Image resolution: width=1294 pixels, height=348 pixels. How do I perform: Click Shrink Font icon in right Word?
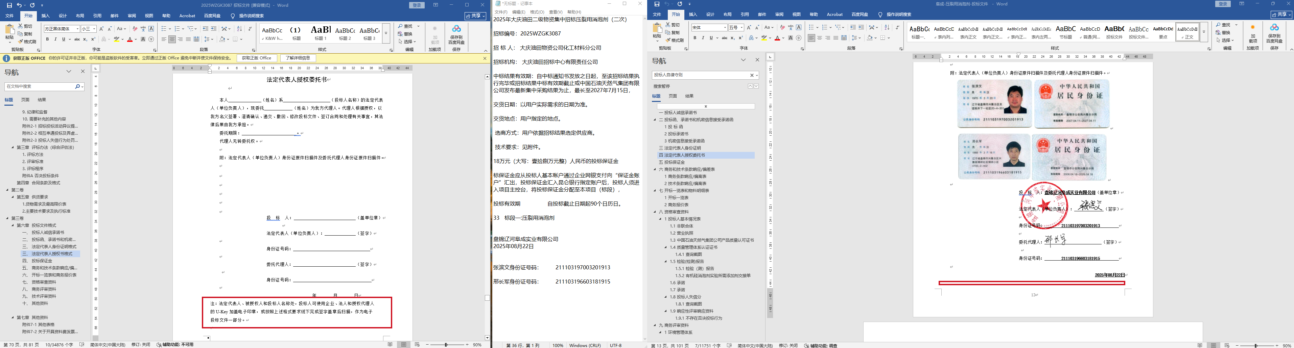[x=757, y=28]
